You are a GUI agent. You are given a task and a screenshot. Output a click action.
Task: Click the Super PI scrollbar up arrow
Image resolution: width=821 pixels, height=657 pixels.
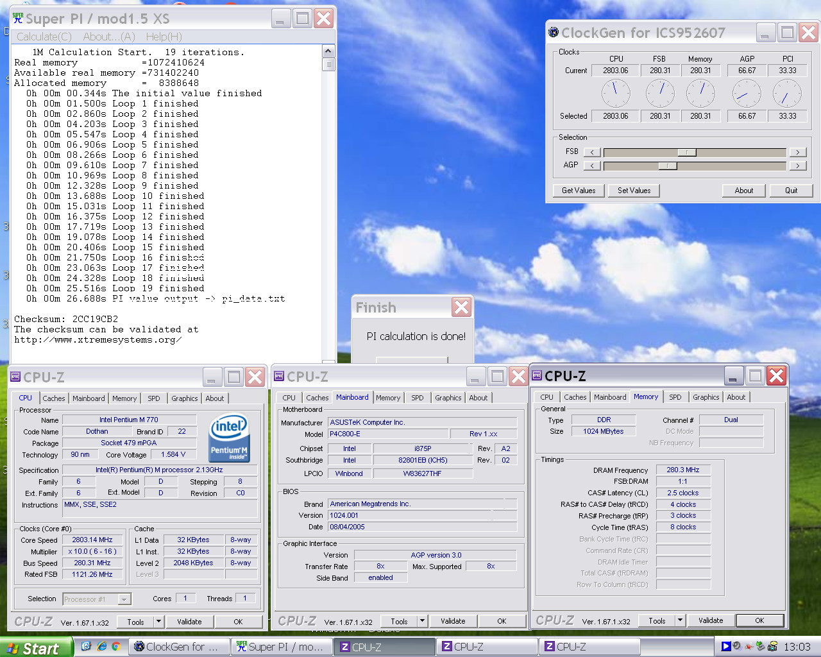coord(328,51)
